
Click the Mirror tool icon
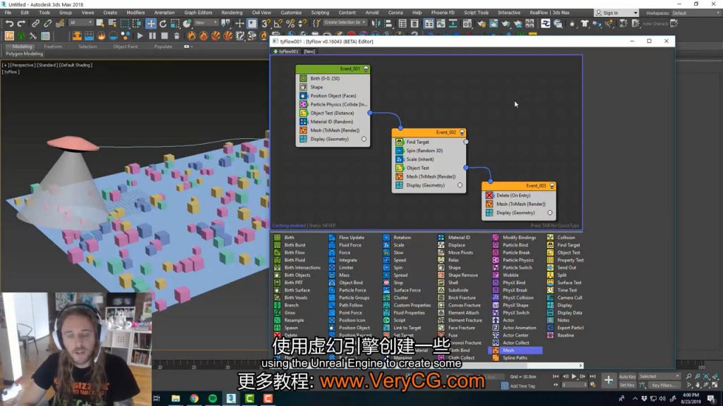point(376,23)
